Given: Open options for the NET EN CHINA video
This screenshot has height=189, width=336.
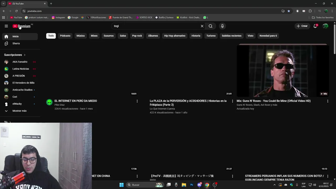Looking at the screenshot, I should tap(137, 176).
